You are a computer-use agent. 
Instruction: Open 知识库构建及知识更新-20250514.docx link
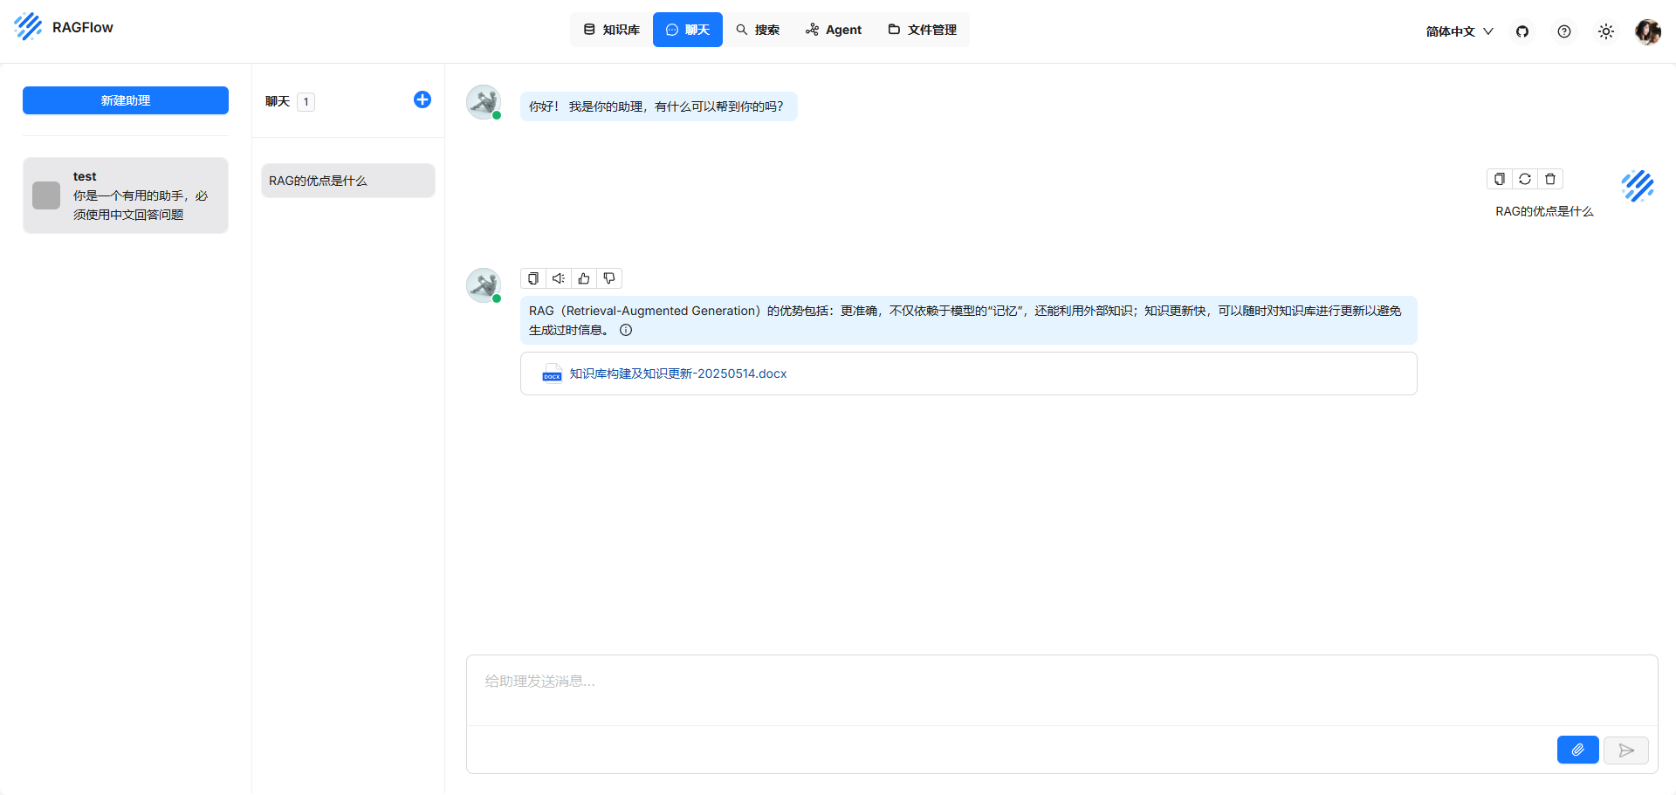(x=678, y=374)
